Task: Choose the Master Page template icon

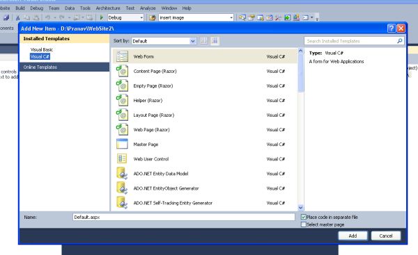Action: coord(122,144)
